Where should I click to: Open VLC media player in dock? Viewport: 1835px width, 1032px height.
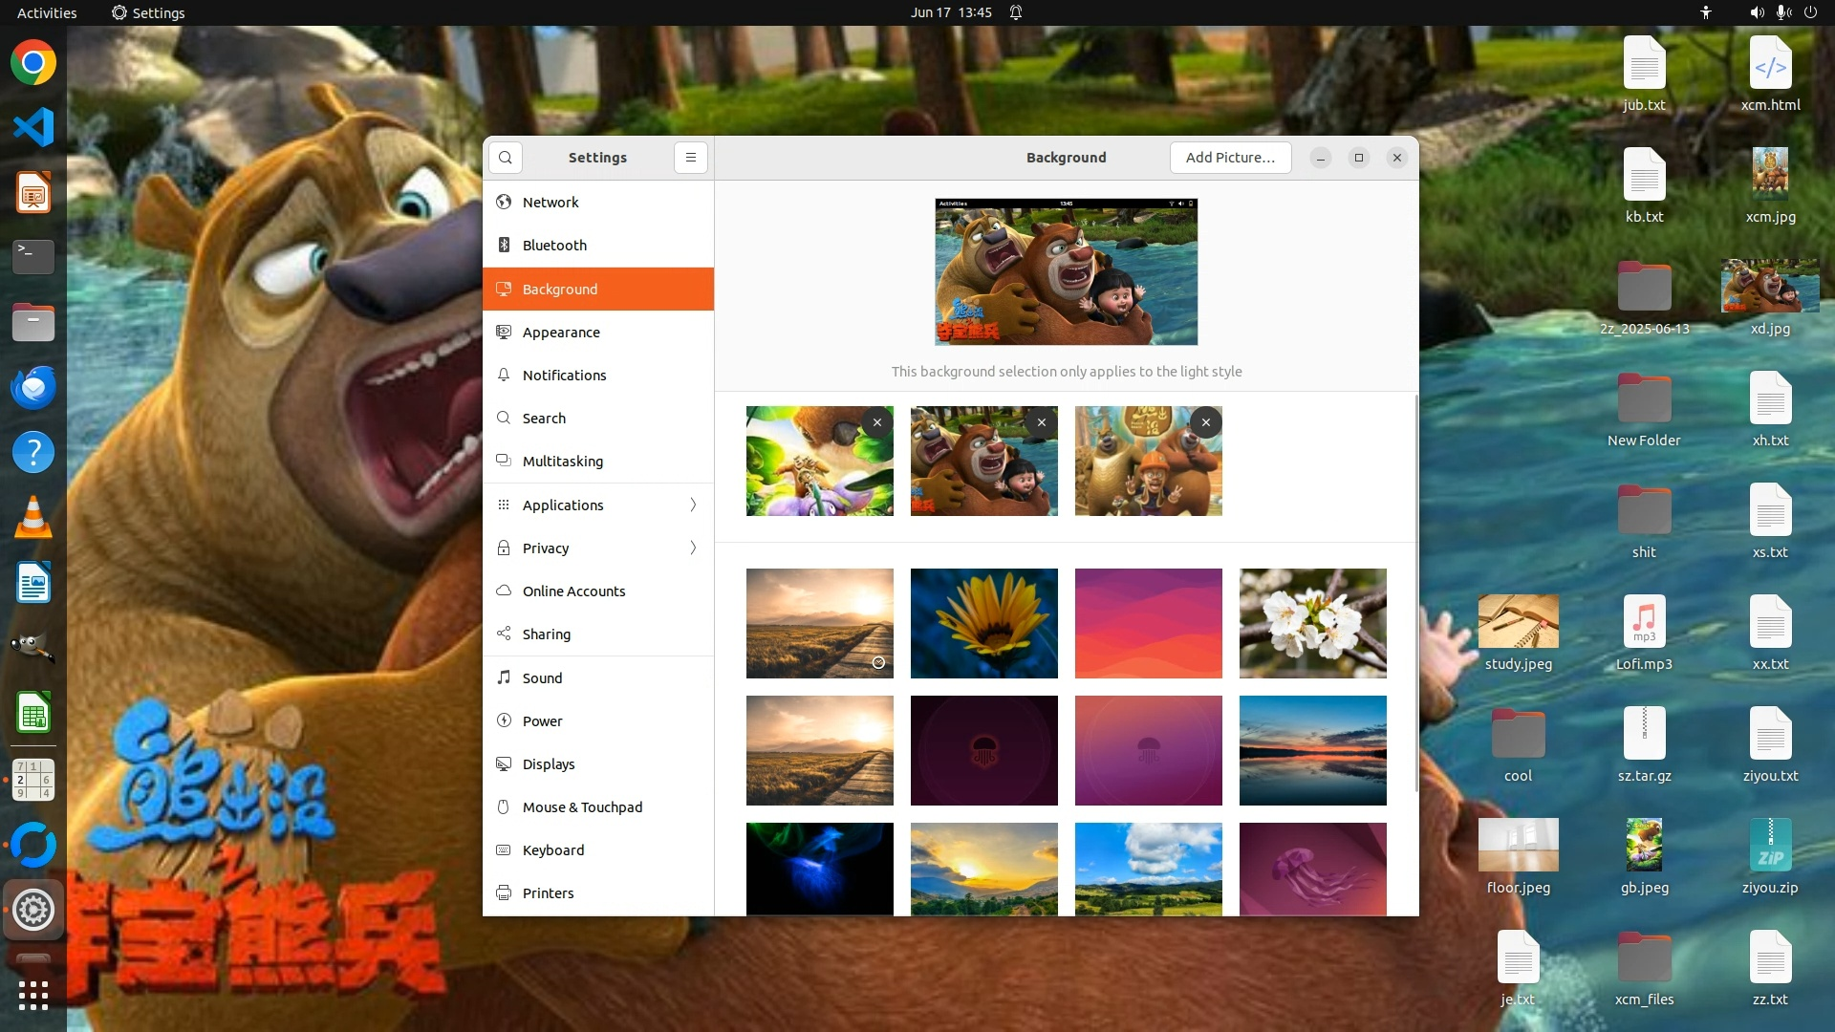33,517
